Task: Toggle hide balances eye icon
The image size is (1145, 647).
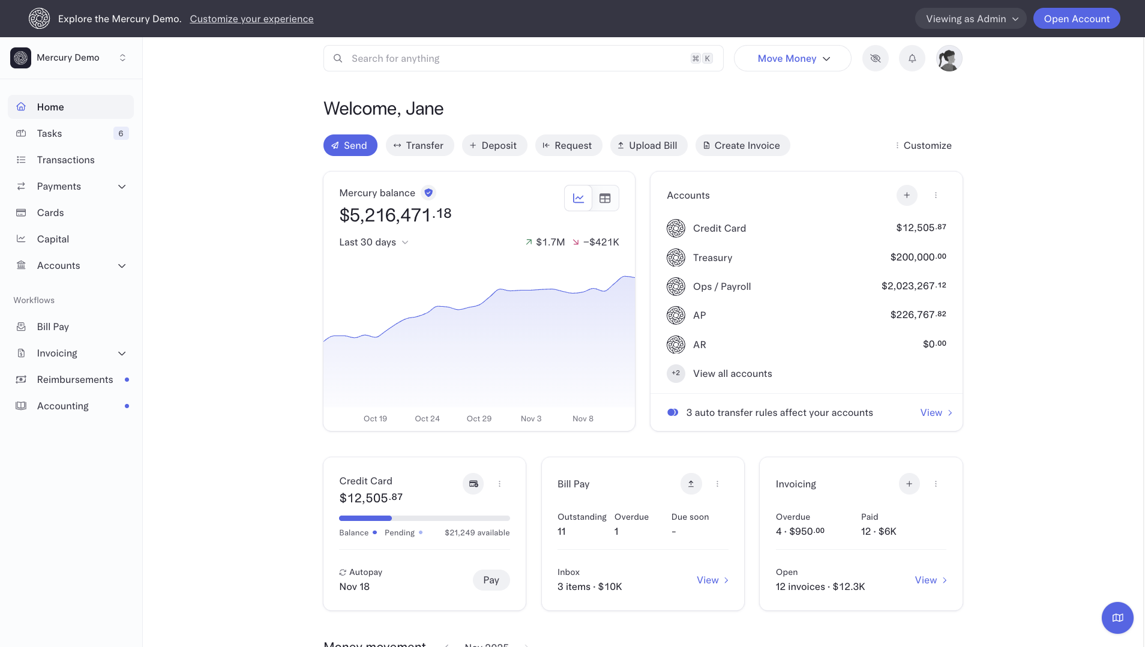Action: 876,58
